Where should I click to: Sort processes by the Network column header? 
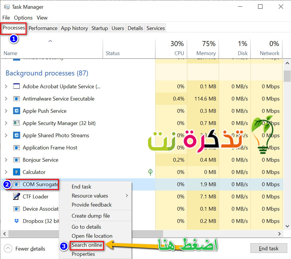267,48
